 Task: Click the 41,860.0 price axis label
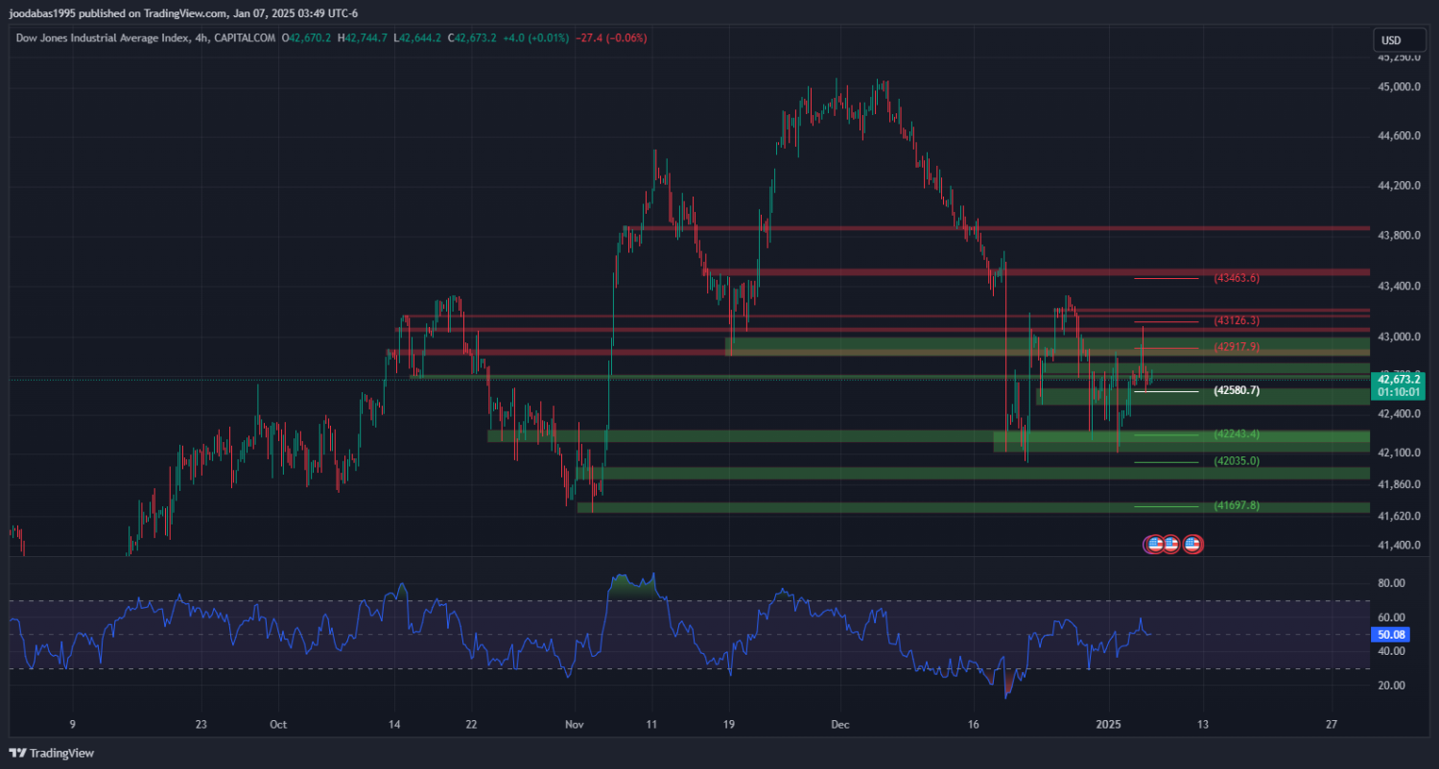(1399, 485)
